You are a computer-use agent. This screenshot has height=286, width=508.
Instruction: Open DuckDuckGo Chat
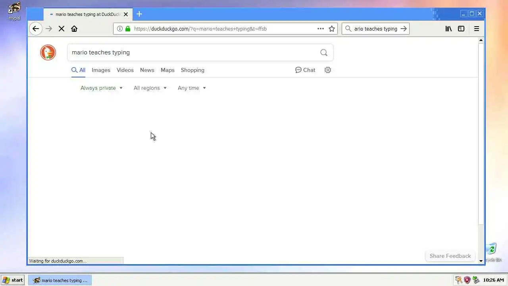pos(305,70)
